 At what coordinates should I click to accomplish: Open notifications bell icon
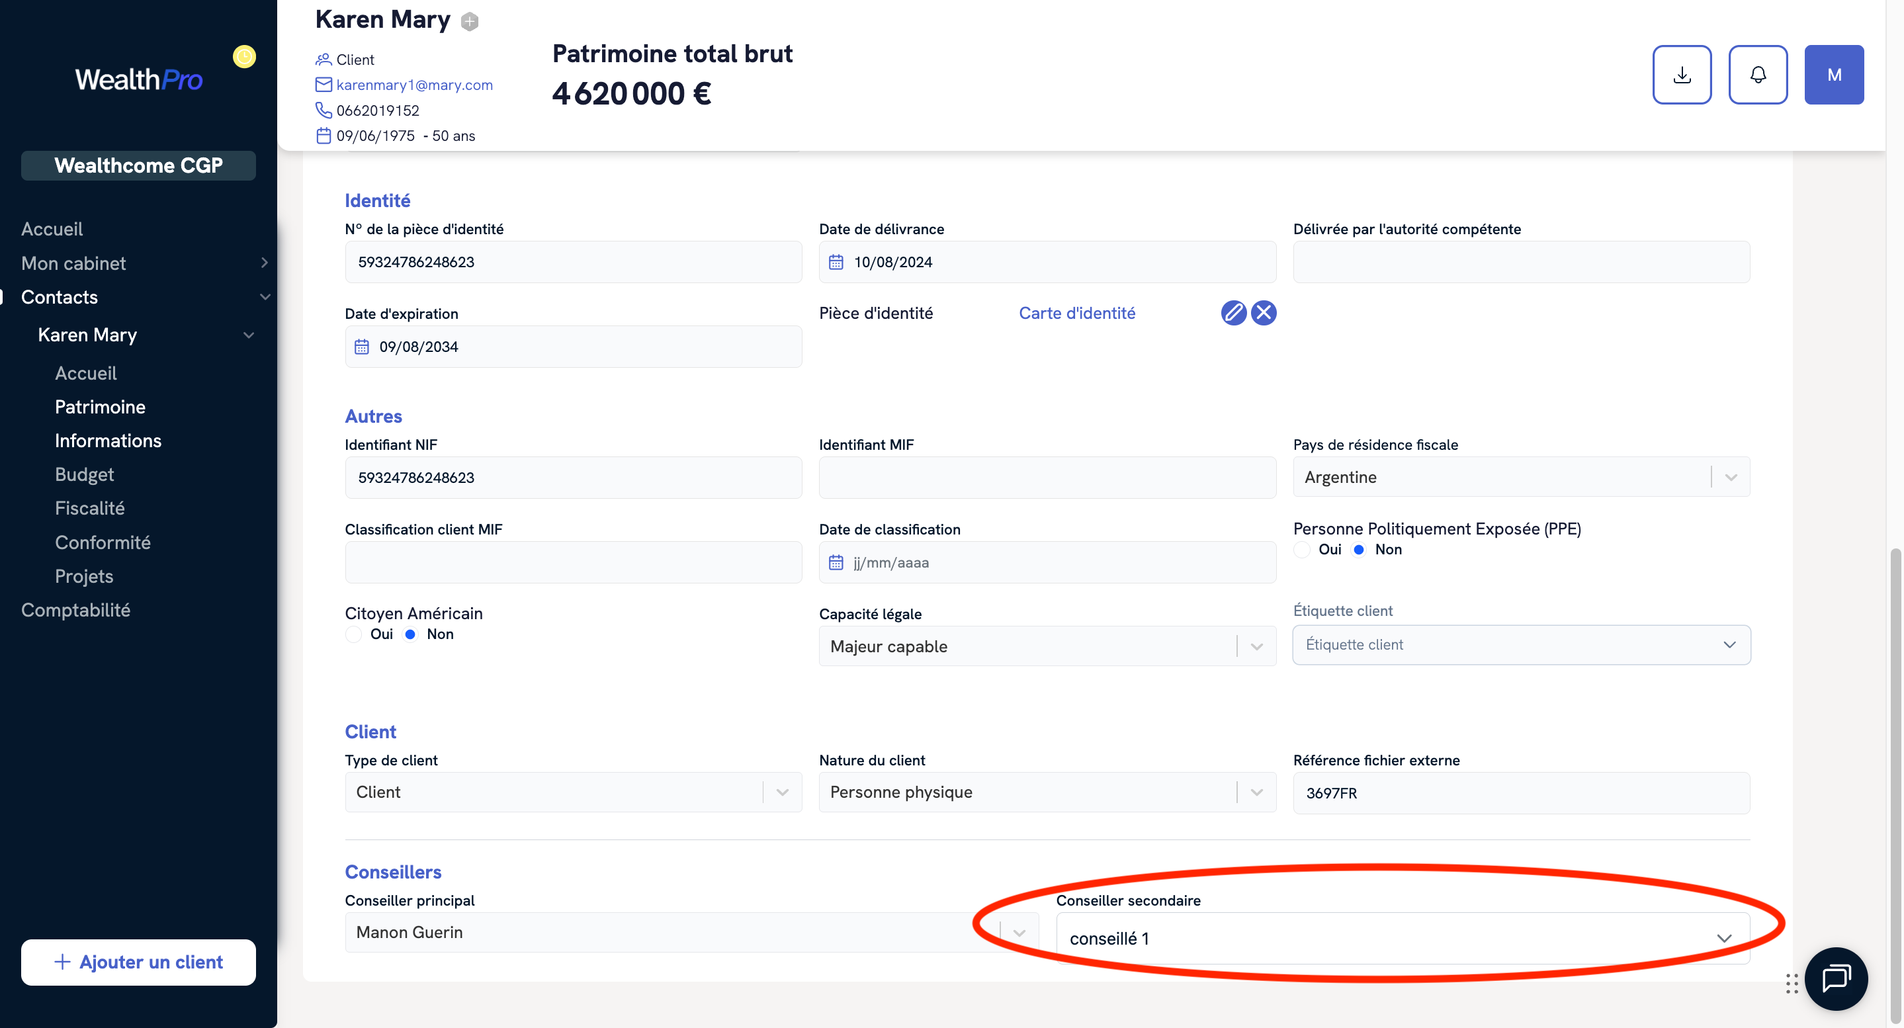click(x=1758, y=75)
